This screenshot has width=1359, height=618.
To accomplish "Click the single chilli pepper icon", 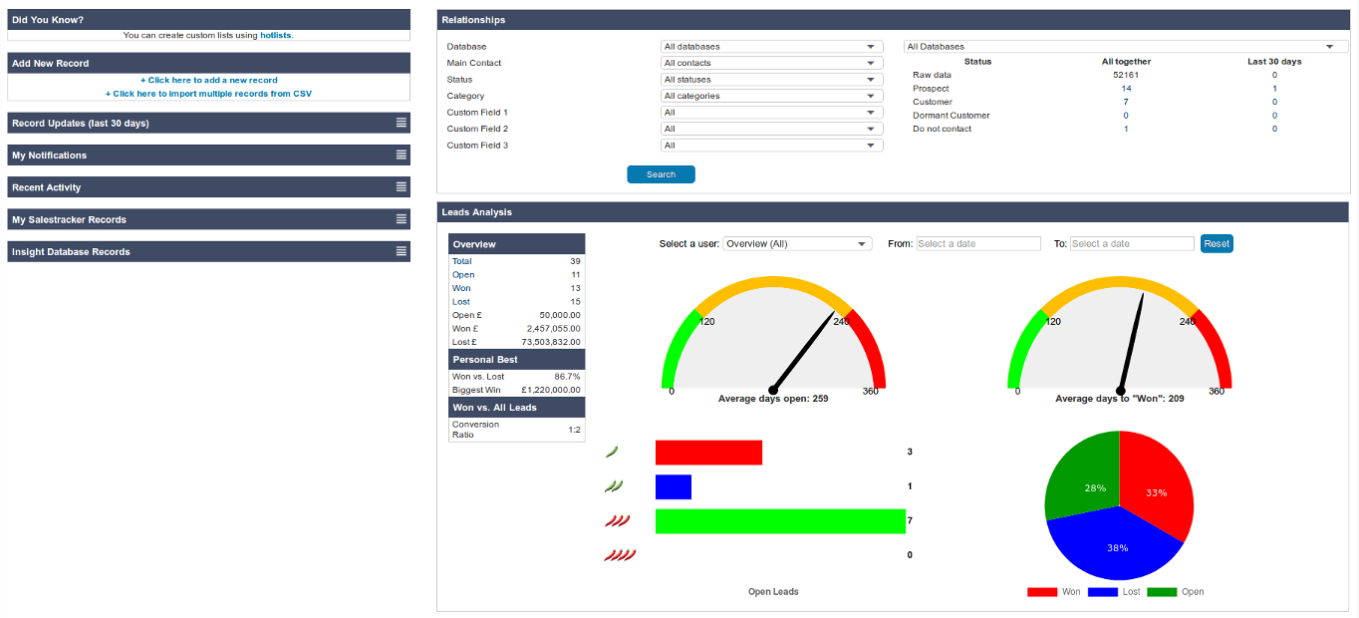I will (x=612, y=453).
